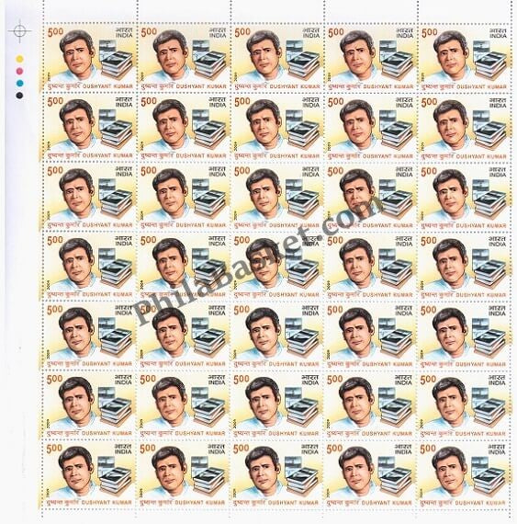Select the stamp in bottom row, last column
Image resolution: width=517 pixels, height=524 pixels.
(x=464, y=474)
